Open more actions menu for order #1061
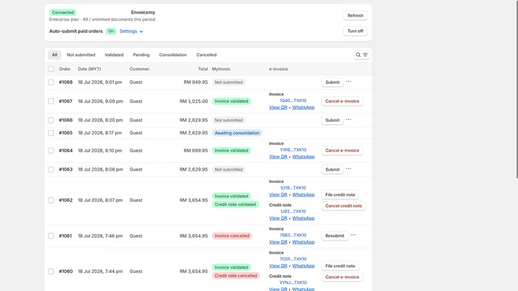518x291 pixels. (x=353, y=235)
